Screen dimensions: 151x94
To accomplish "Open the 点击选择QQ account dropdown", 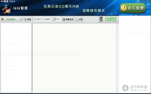I will (x=12, y=19).
